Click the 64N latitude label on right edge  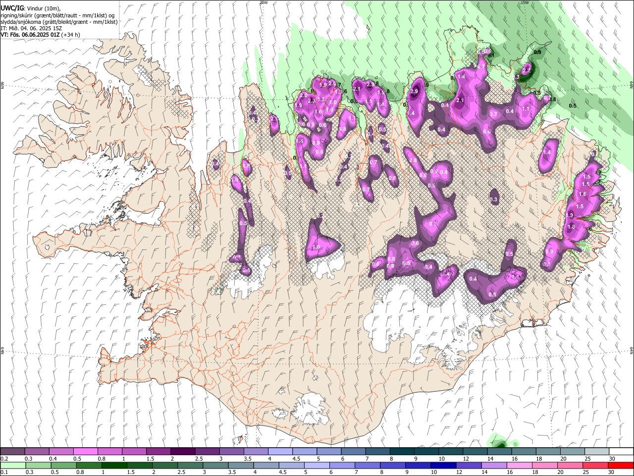point(632,350)
